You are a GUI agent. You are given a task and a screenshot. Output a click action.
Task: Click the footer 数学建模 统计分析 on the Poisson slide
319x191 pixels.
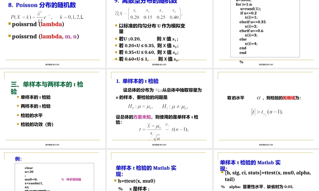click(53, 65)
